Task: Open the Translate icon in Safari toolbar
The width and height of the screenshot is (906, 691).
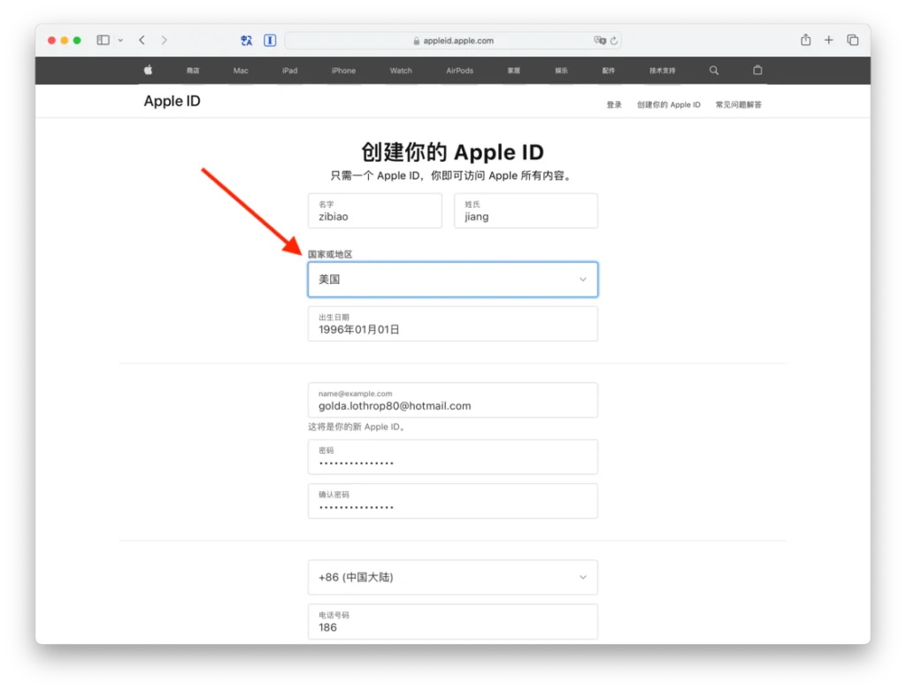Action: point(246,40)
